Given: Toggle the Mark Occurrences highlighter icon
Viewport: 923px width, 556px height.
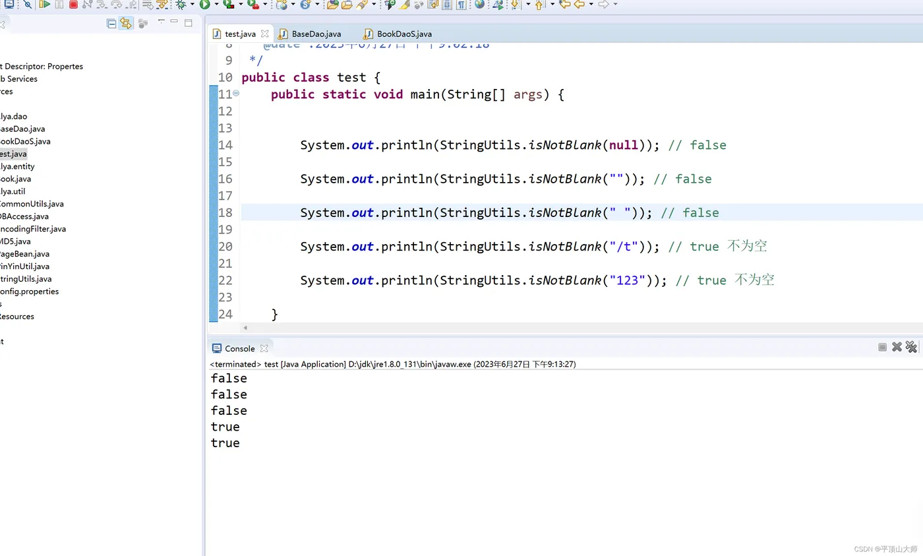Looking at the screenshot, I should tap(404, 5).
